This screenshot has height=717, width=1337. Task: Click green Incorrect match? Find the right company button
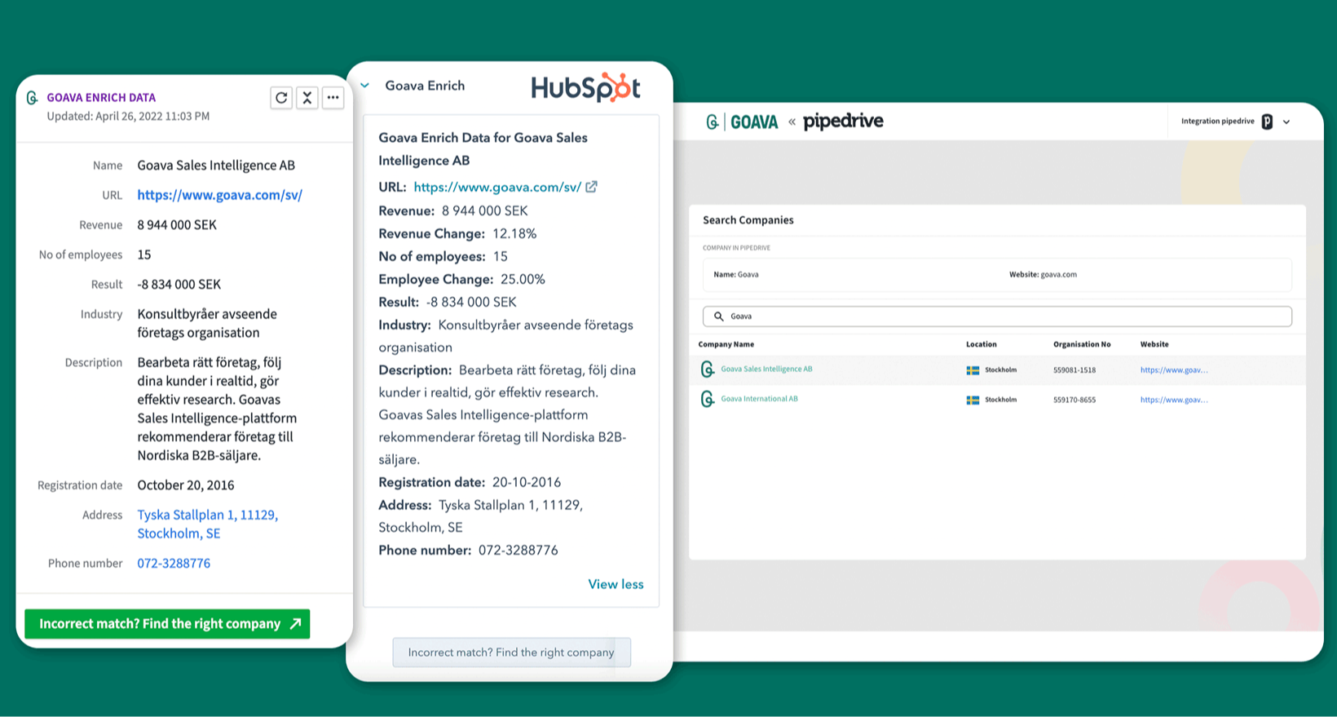click(167, 624)
